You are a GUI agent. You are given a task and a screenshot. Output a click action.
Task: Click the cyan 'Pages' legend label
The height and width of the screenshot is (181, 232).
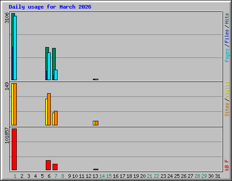(x=227, y=55)
